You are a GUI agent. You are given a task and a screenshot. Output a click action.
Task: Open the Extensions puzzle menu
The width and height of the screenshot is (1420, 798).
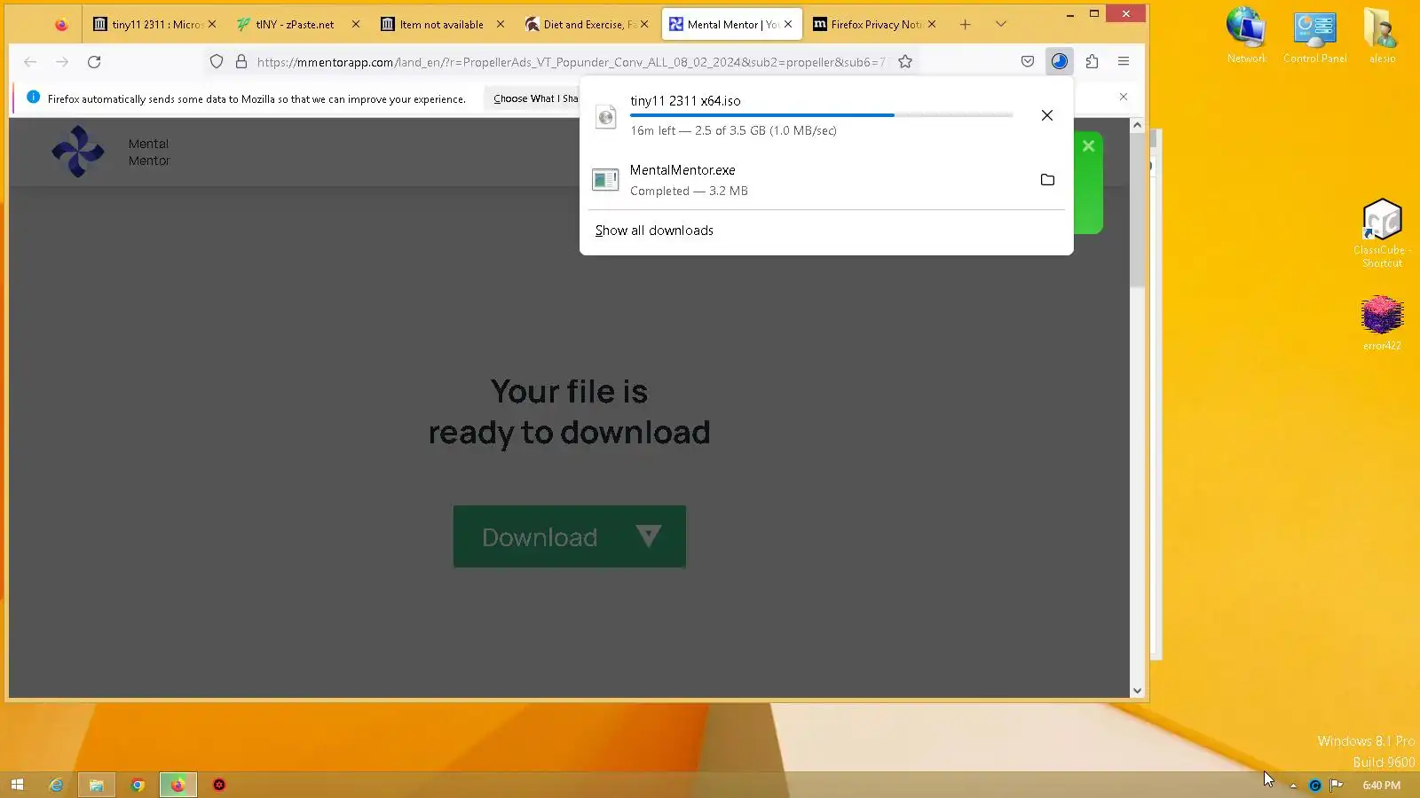[x=1092, y=62]
